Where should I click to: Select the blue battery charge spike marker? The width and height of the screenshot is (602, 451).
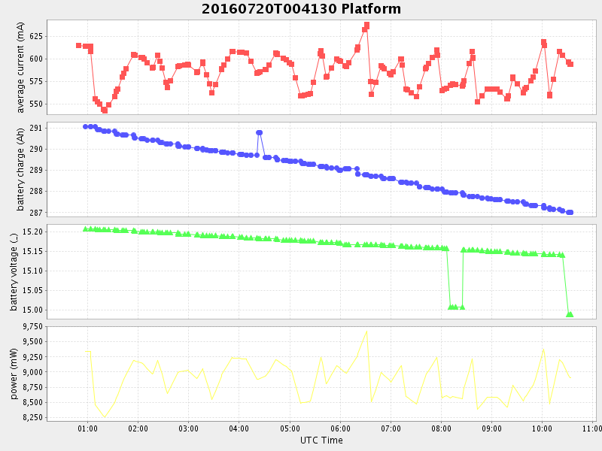[259, 132]
